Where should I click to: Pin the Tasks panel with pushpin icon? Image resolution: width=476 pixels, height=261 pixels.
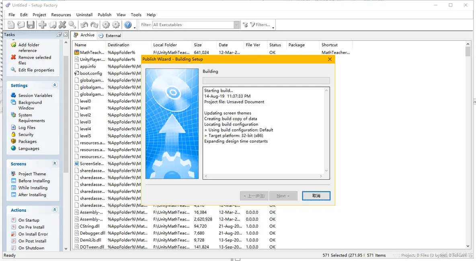click(59, 35)
